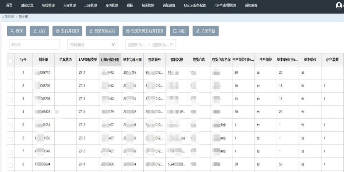Open the 报表管理 menu

148,6
